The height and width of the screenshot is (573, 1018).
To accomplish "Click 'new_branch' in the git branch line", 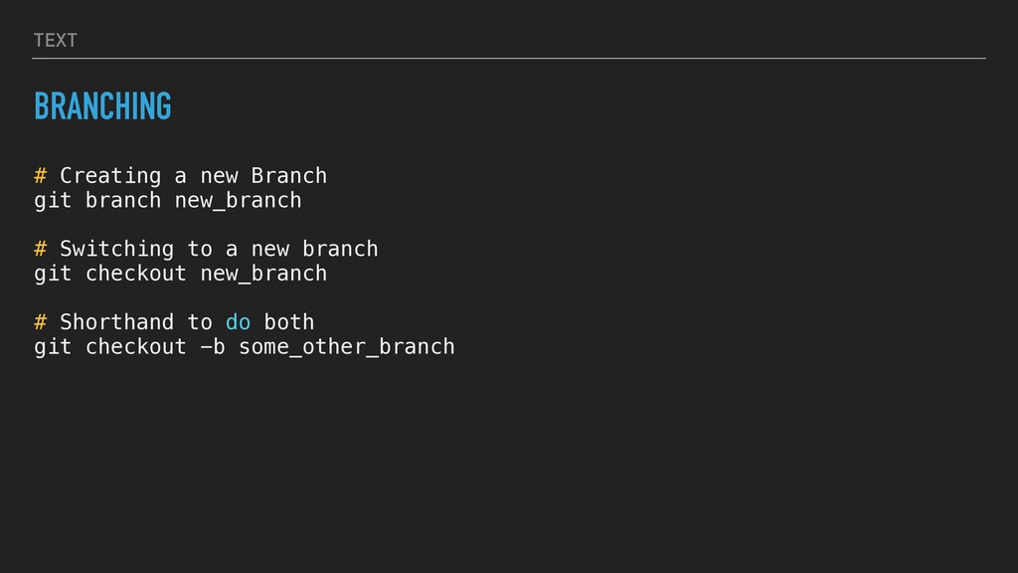I will pyautogui.click(x=238, y=200).
